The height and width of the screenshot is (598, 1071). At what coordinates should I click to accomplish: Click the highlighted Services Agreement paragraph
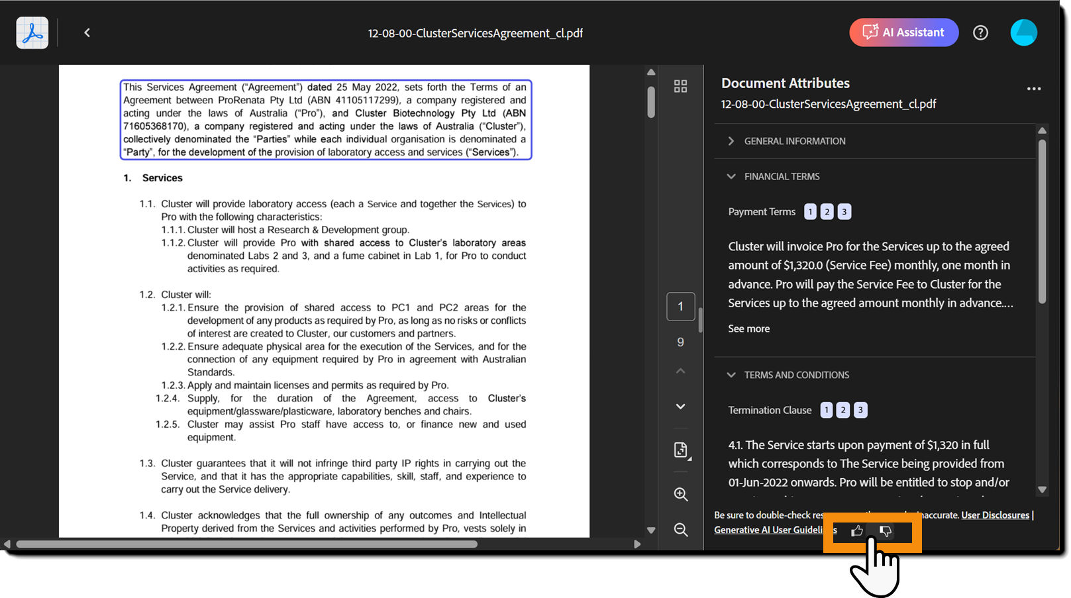tap(326, 120)
